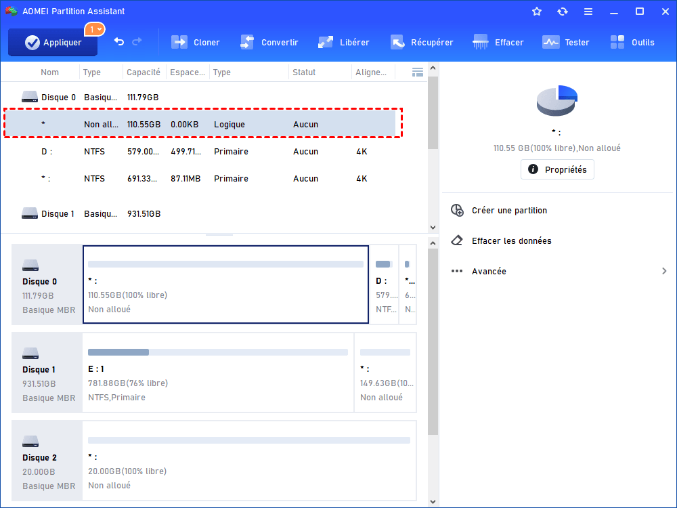
Task: Click the upper list scrollbar thumb
Action: coord(433,112)
